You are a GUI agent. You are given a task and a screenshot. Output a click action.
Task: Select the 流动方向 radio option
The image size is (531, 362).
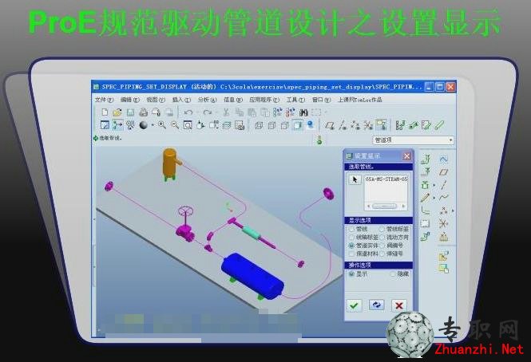click(x=382, y=237)
